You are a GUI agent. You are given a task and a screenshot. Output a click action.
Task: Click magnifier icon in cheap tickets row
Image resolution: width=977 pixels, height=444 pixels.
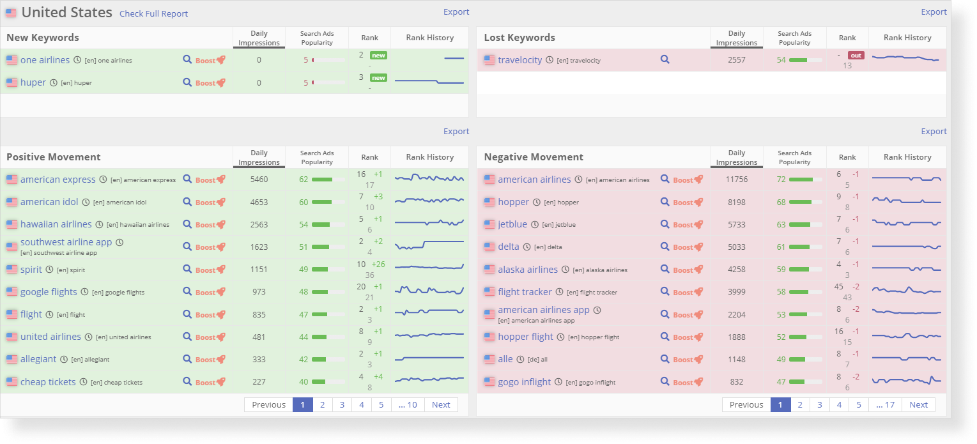click(187, 382)
